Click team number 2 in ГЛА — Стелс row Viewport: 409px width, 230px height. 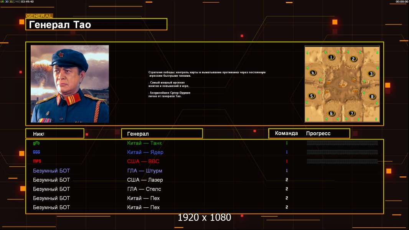coord(287,189)
